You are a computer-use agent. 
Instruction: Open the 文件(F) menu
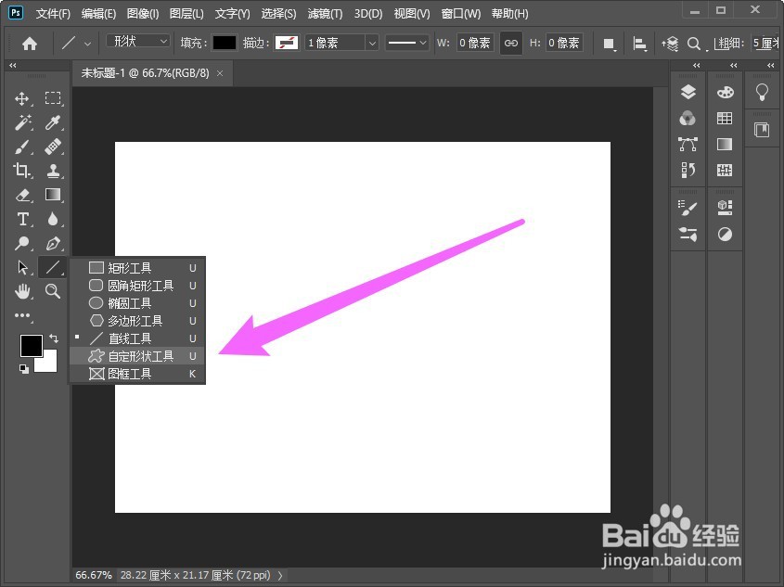[53, 14]
